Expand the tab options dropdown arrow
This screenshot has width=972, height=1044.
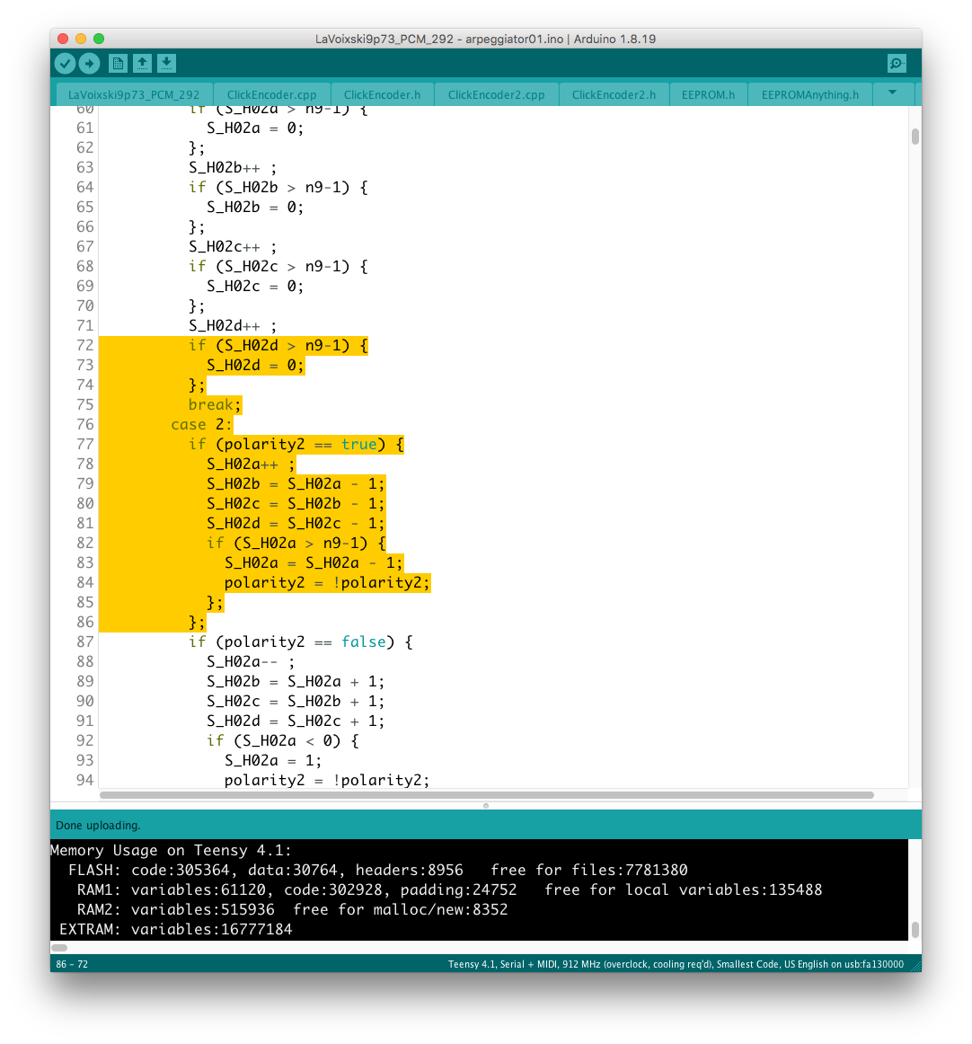(x=891, y=93)
